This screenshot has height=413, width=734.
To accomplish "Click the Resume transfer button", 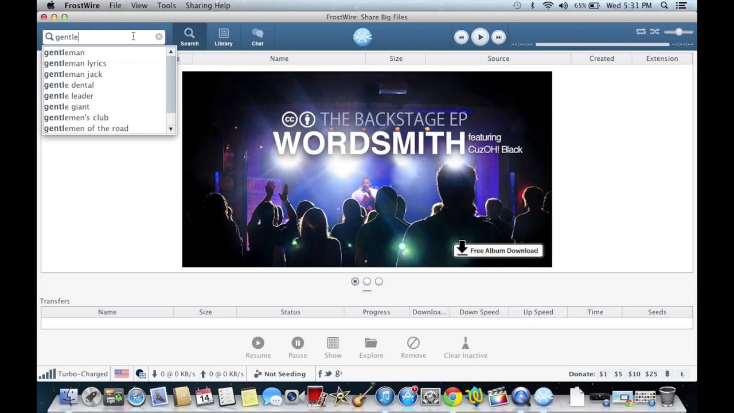I will (258, 348).
